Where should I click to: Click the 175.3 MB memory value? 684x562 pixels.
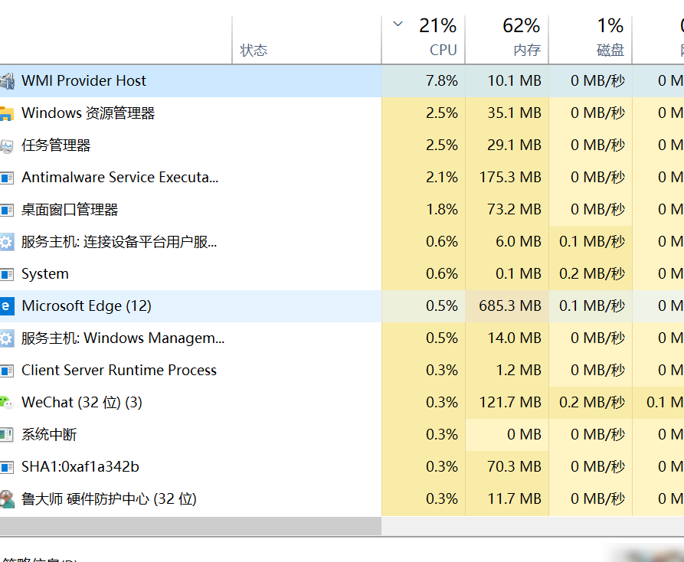pos(510,178)
